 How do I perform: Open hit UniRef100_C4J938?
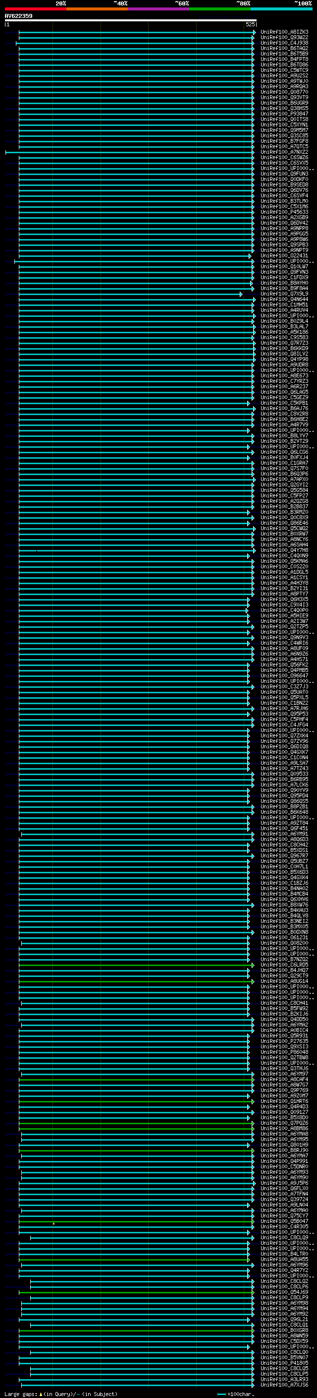coord(284,43)
